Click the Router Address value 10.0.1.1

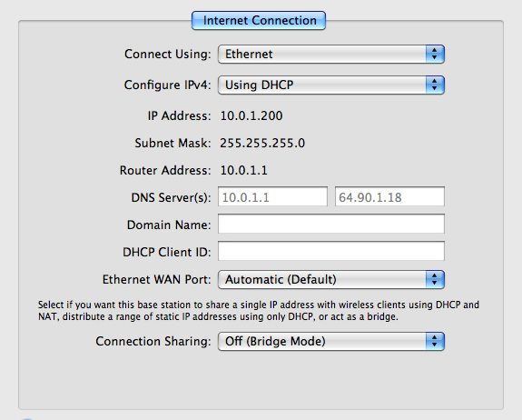click(x=243, y=170)
